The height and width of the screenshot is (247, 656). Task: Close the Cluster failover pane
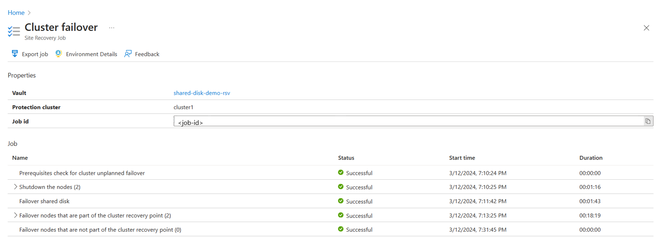pos(646,28)
